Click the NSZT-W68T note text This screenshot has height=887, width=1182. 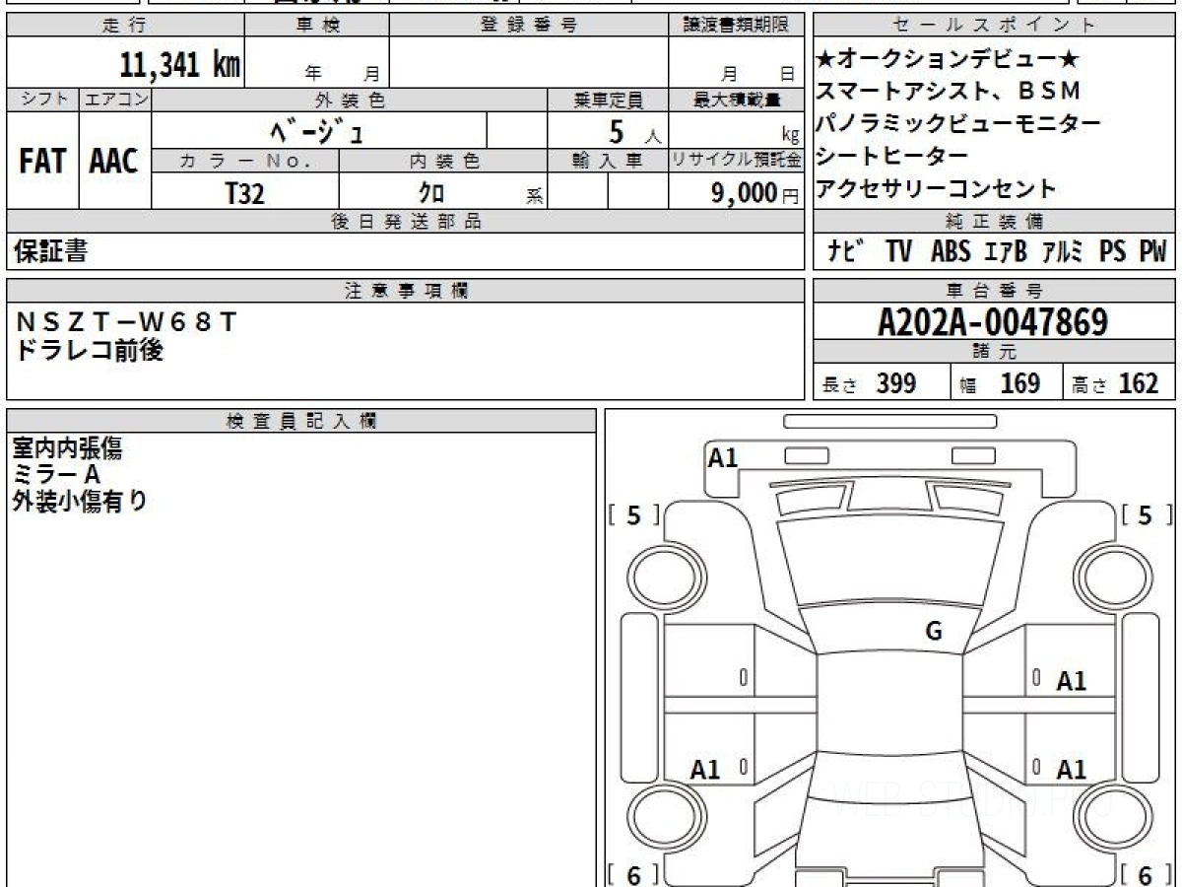126,322
